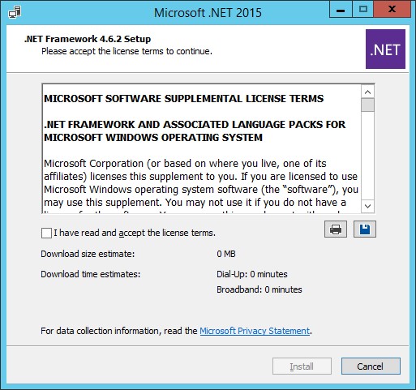Click the '0 MB' value
Image resolution: width=416 pixels, height=390 pixels.
pos(226,254)
